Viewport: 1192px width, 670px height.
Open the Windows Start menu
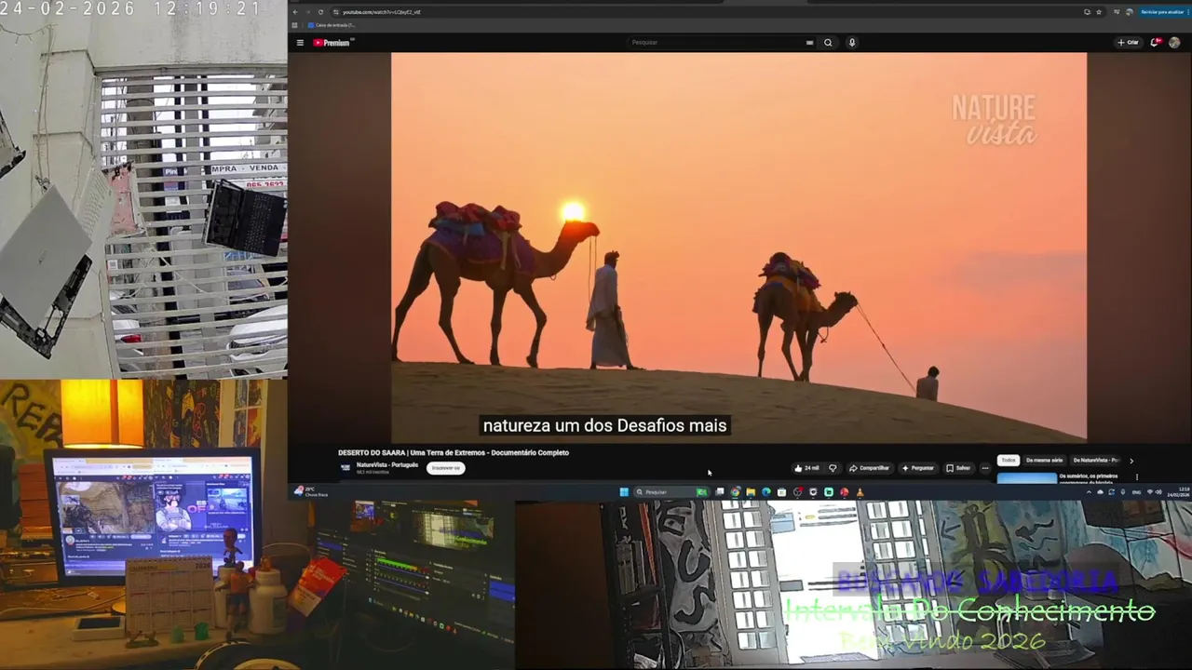(x=624, y=492)
